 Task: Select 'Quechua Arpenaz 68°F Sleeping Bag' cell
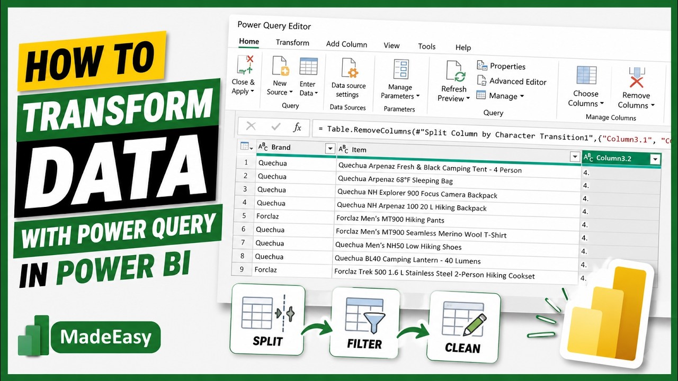click(x=459, y=182)
